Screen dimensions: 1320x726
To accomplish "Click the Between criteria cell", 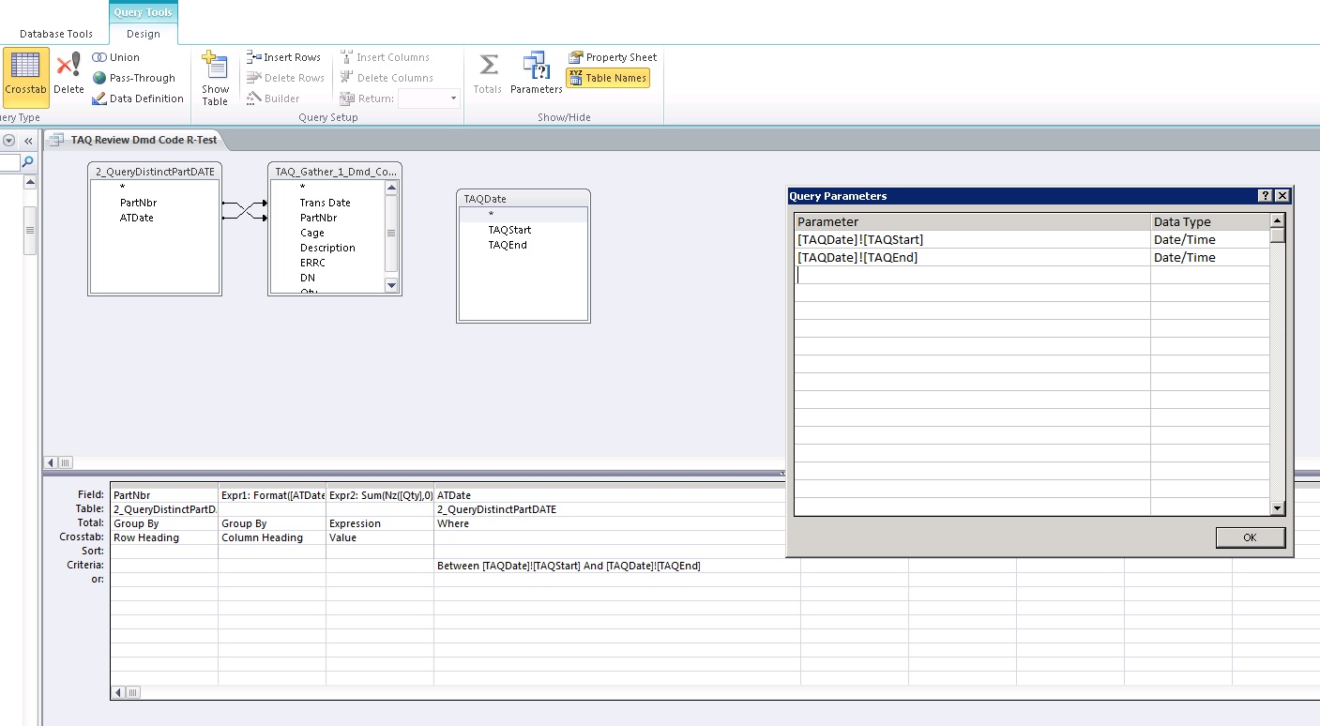I will 617,566.
